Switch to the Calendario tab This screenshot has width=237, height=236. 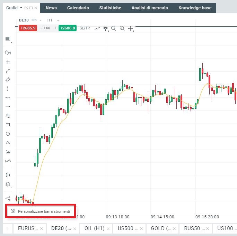pos(78,8)
